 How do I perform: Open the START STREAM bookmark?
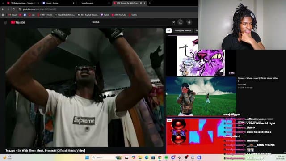pos(45,15)
